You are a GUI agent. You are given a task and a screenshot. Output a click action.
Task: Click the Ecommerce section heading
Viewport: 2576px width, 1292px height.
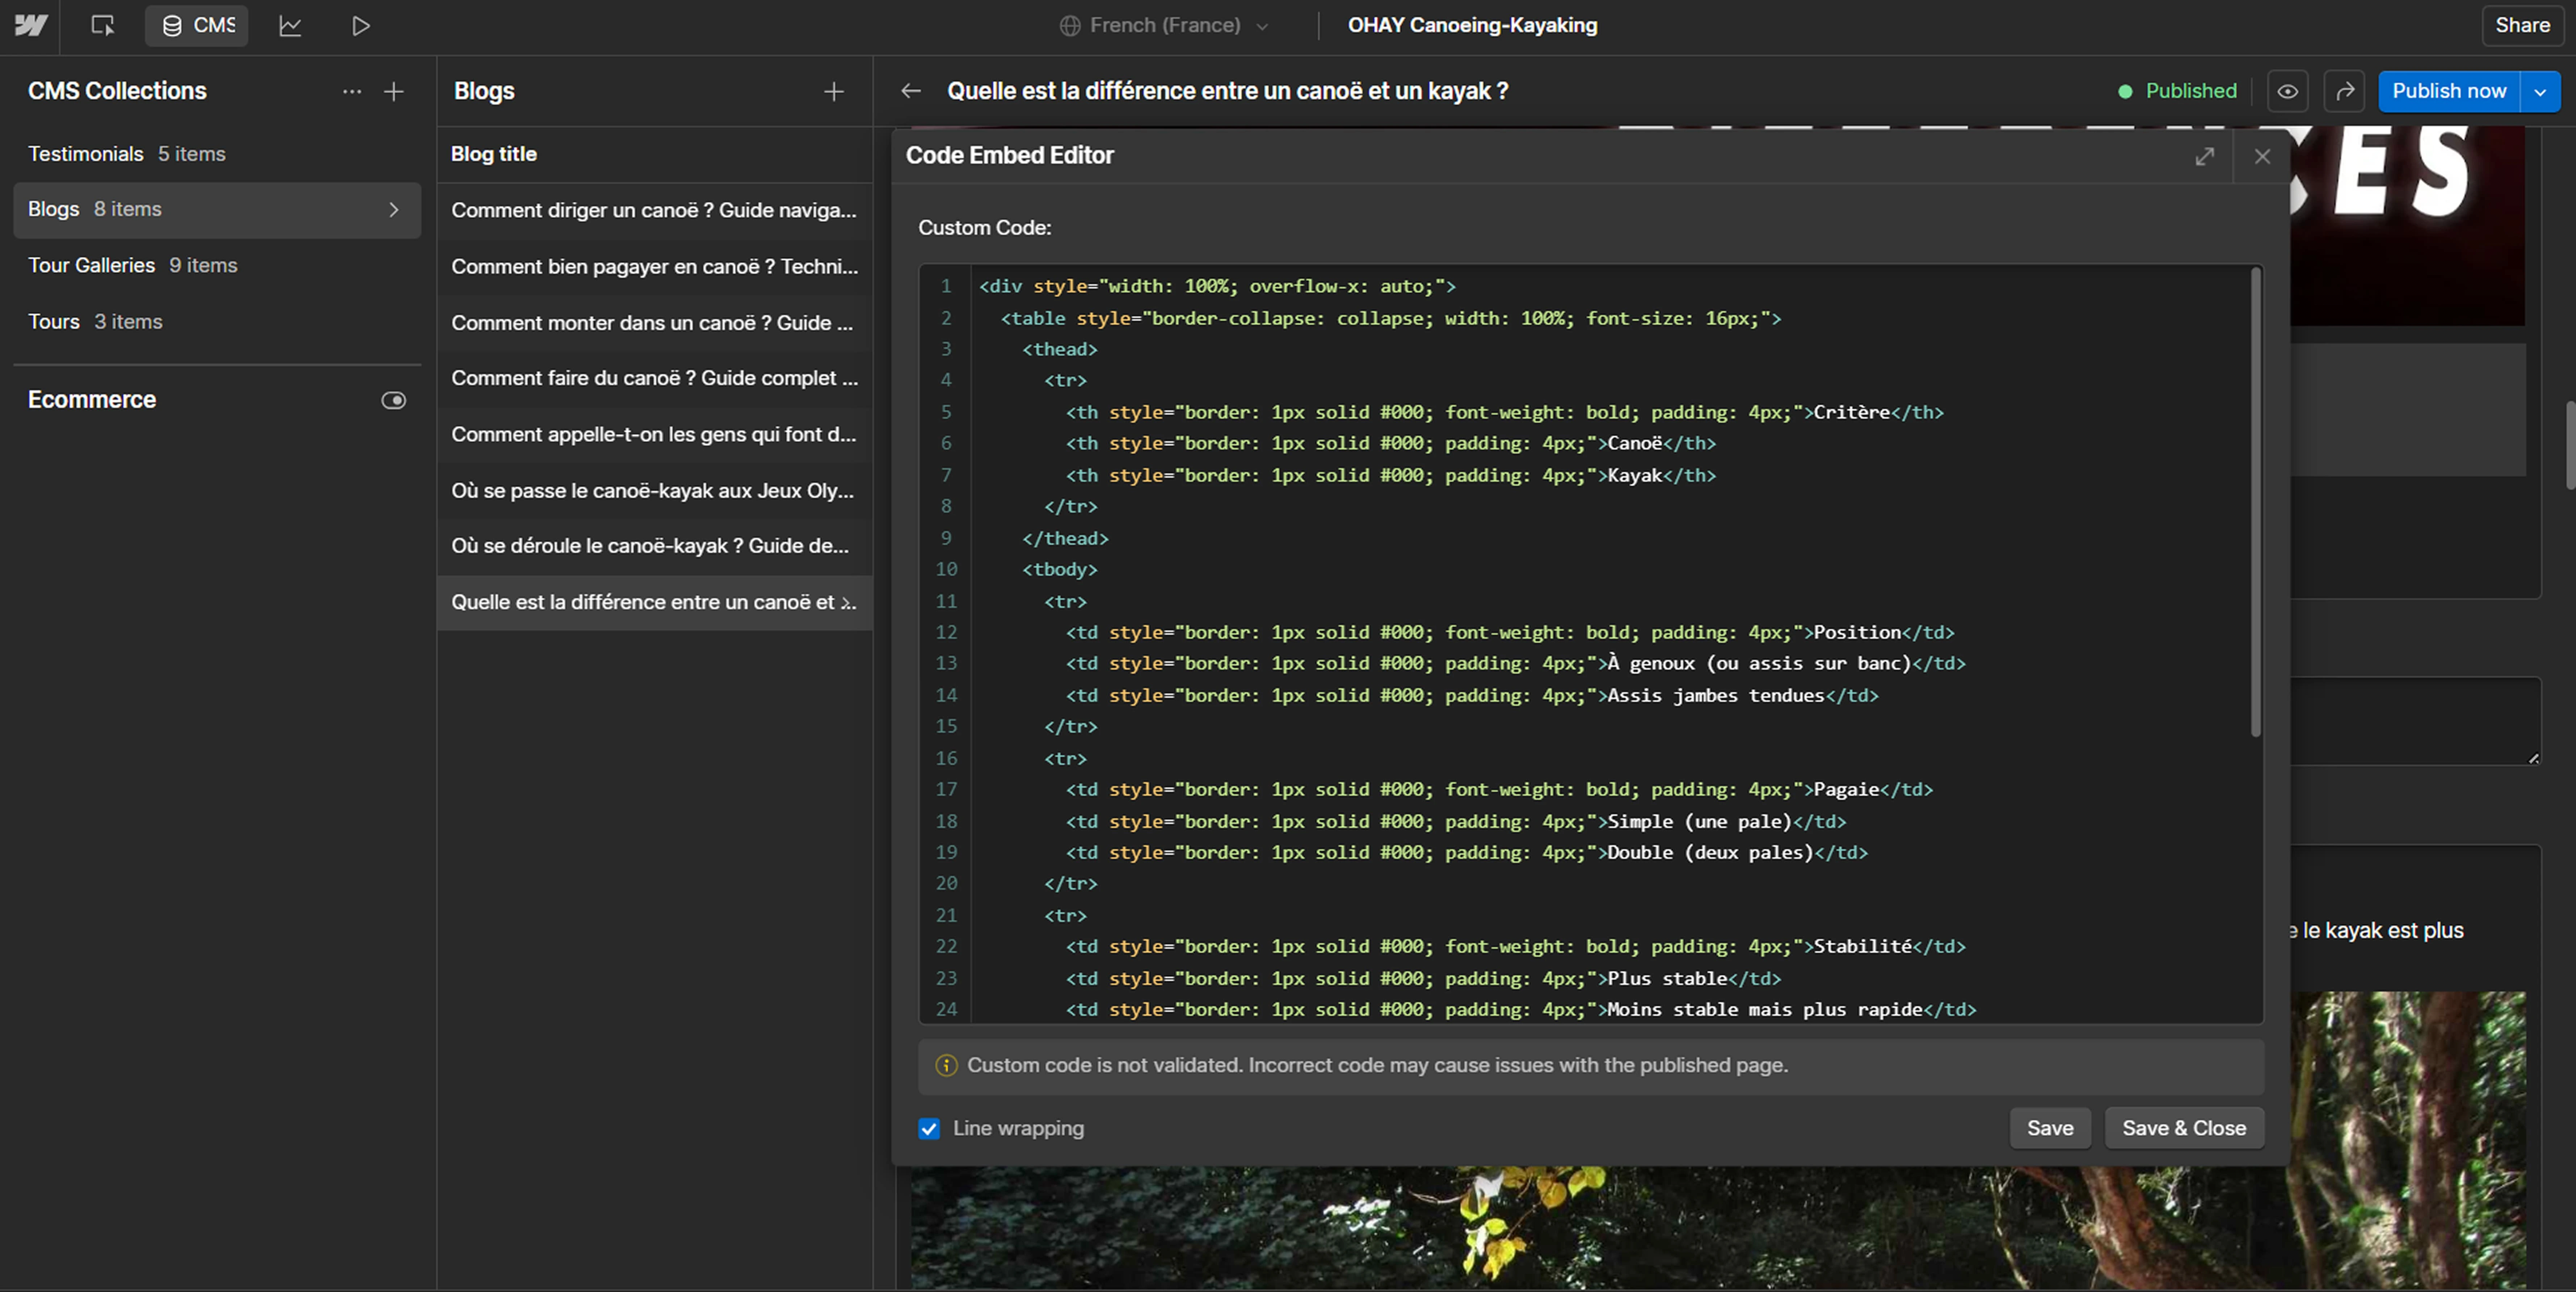click(92, 400)
